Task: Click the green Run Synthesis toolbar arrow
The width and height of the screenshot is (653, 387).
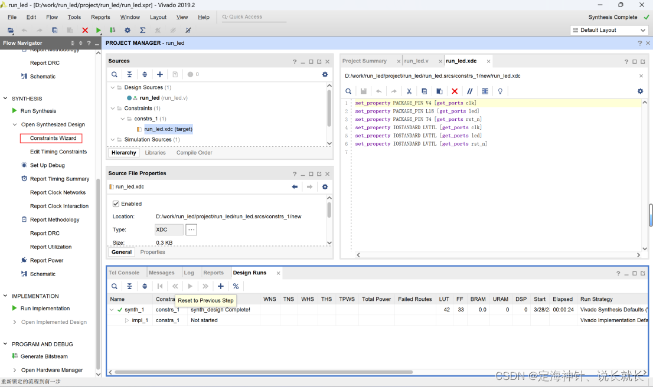Action: pos(98,30)
